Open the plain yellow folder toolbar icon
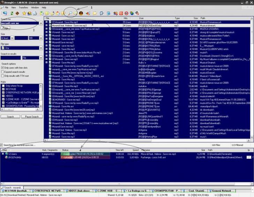 pos(95,13)
